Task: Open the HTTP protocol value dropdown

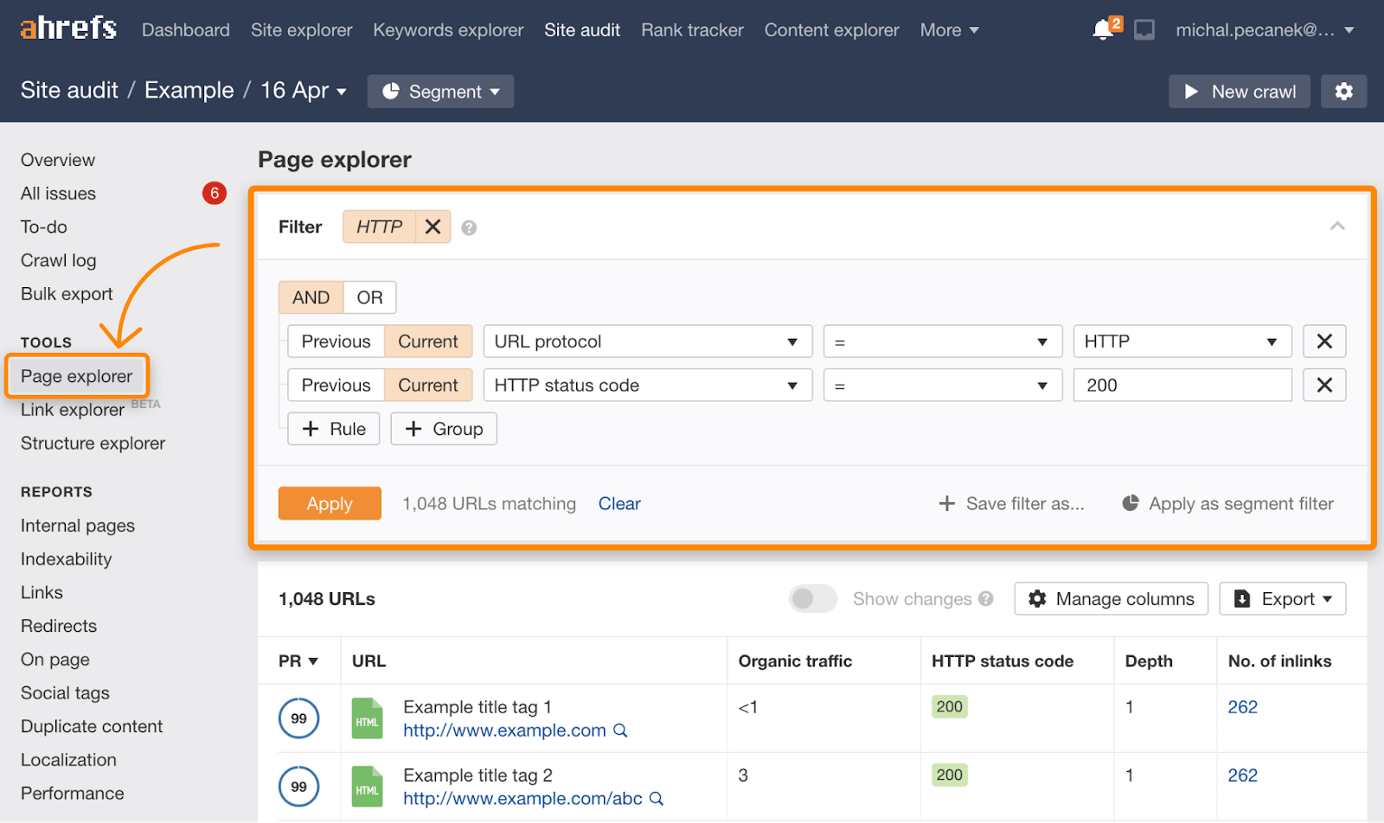Action: pyautogui.click(x=1182, y=341)
